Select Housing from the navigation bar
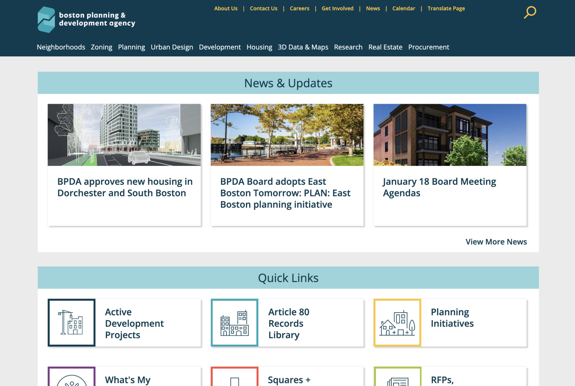575x386 pixels. (x=259, y=47)
